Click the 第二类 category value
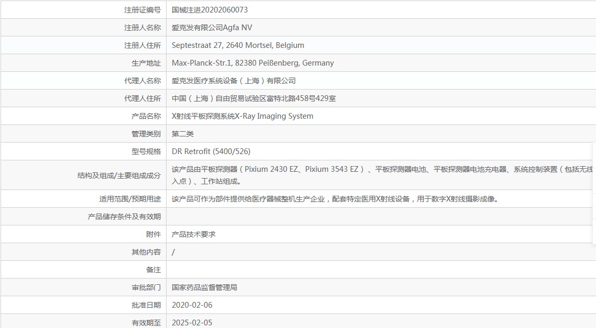 click(183, 134)
